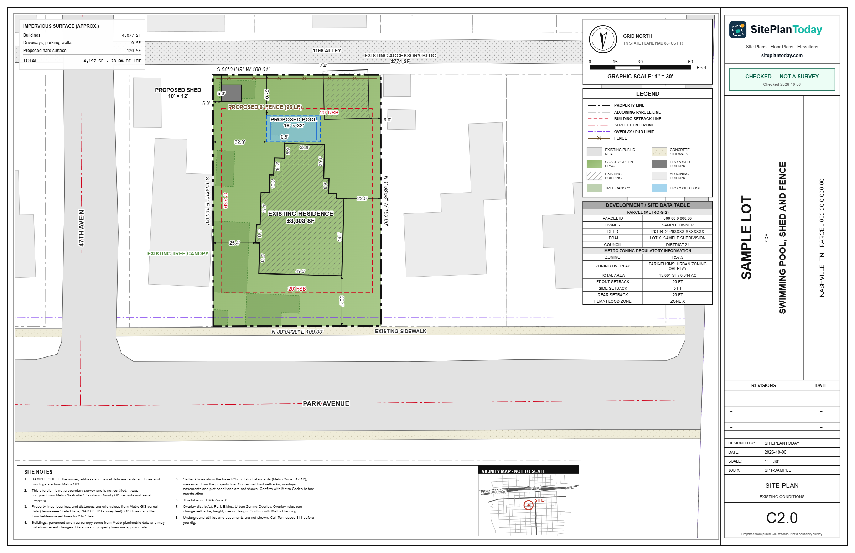Click the 'SAMPLE LOT' vertical title
The image size is (855, 553).
746,238
